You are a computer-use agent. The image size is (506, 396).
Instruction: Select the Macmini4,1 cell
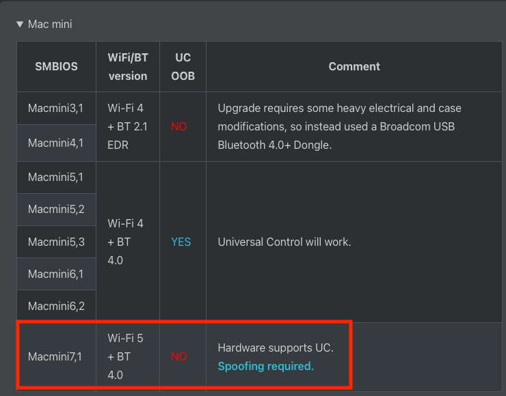point(56,143)
